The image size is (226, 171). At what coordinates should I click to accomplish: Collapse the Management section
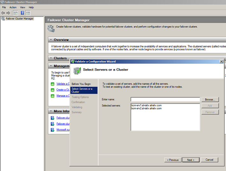point(51,66)
